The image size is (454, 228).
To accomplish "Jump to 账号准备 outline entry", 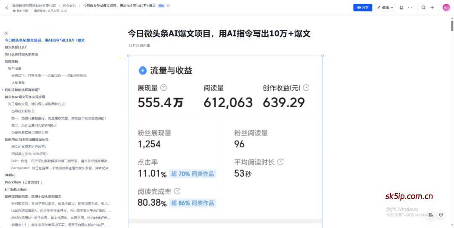I will pos(15,68).
